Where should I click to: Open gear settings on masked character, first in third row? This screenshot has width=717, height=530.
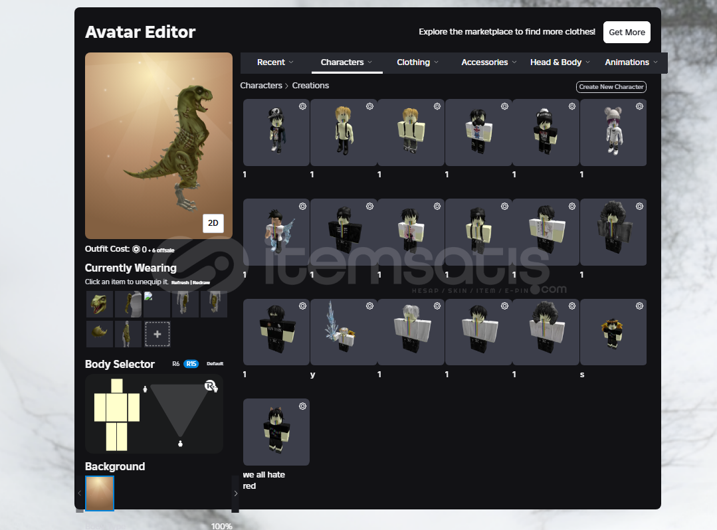click(x=303, y=306)
